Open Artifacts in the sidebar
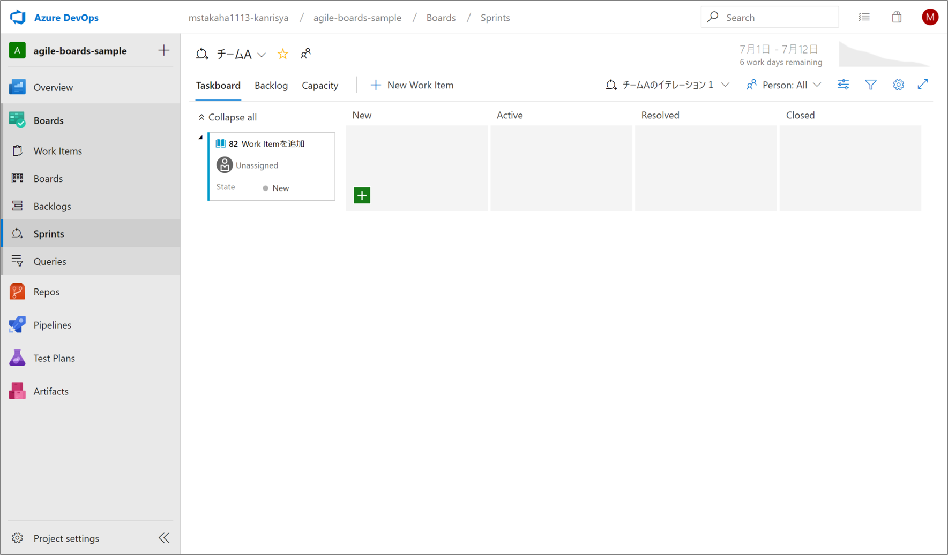This screenshot has width=948, height=555. tap(51, 391)
